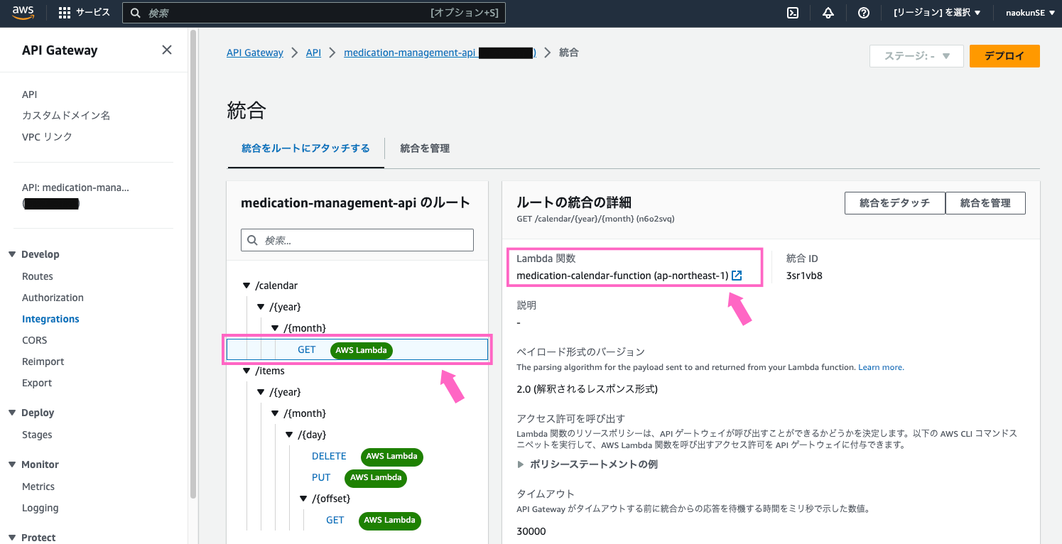Collapse the /{offset} route node
1062x544 pixels.
(x=303, y=499)
